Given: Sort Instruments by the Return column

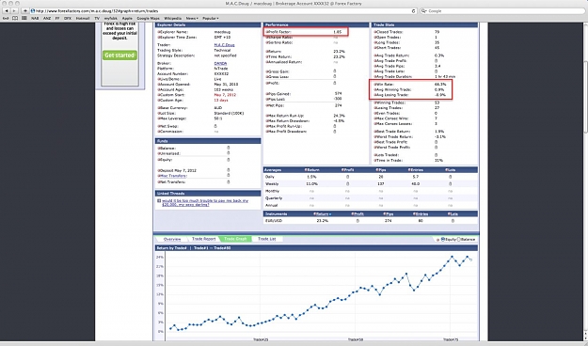Looking at the screenshot, I should pyautogui.click(x=322, y=214).
